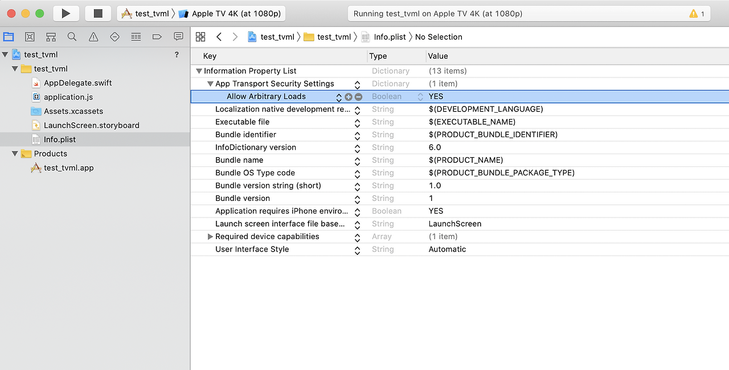Click the Automatic value for User Interface Style
This screenshot has height=370, width=729.
[447, 249]
